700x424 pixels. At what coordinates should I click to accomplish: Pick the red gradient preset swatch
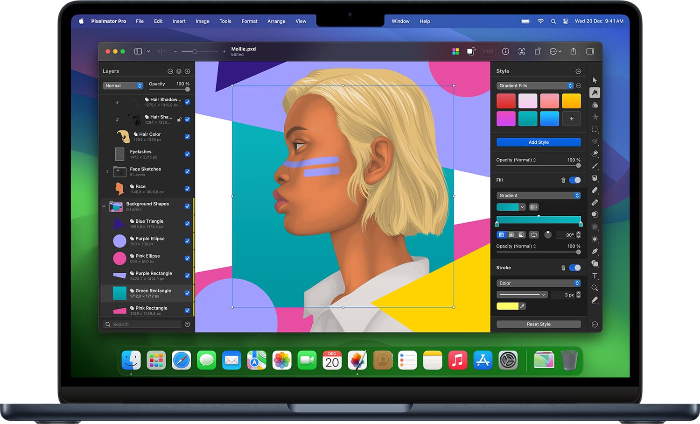[506, 101]
